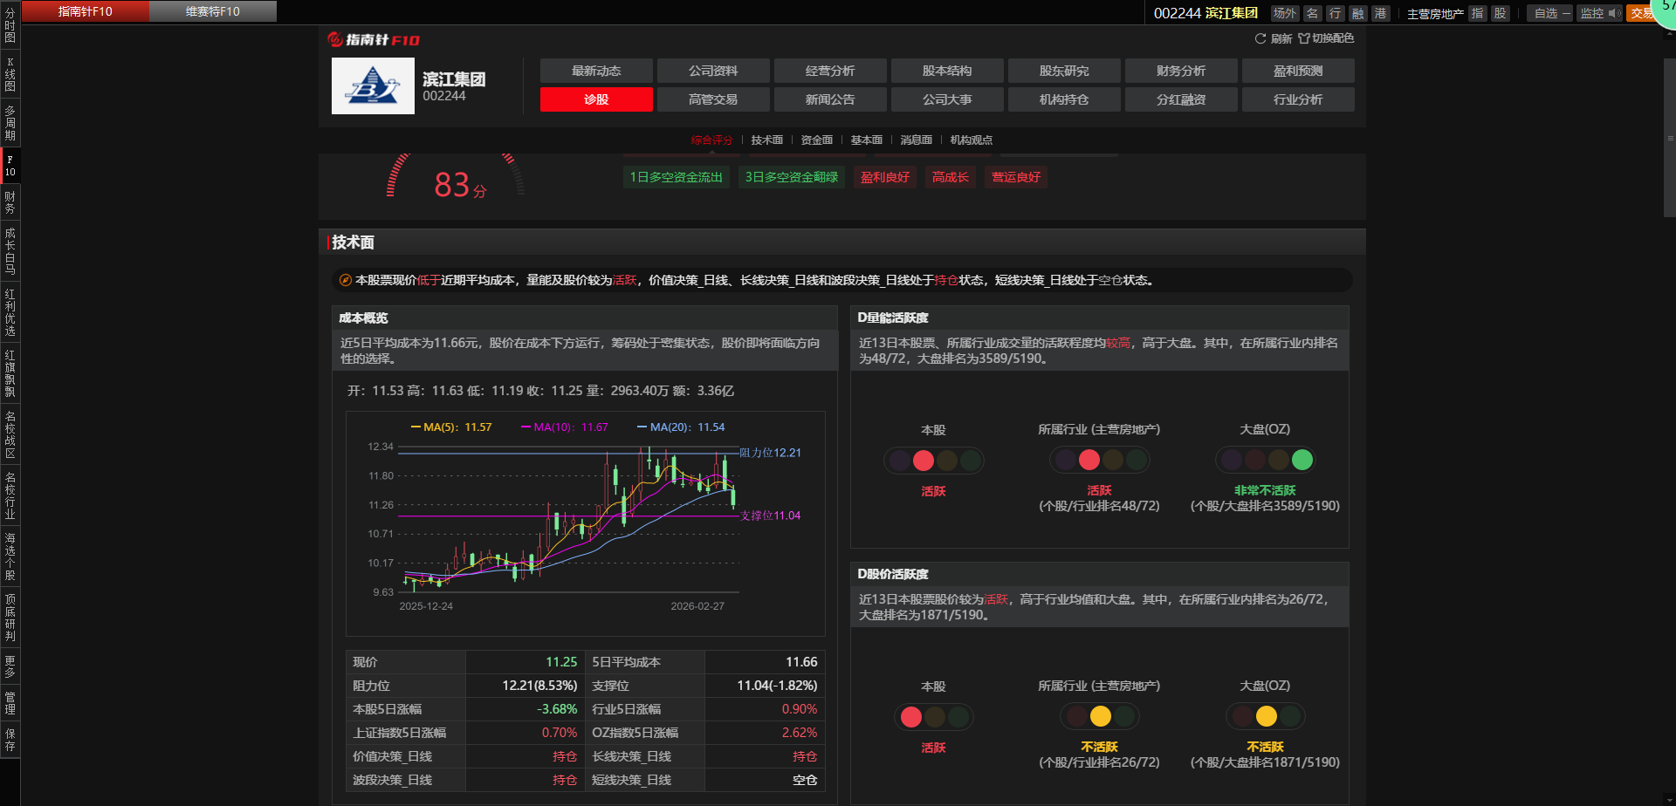Click the 高成长 red tag
Viewport: 1676px width, 806px height.
click(951, 177)
